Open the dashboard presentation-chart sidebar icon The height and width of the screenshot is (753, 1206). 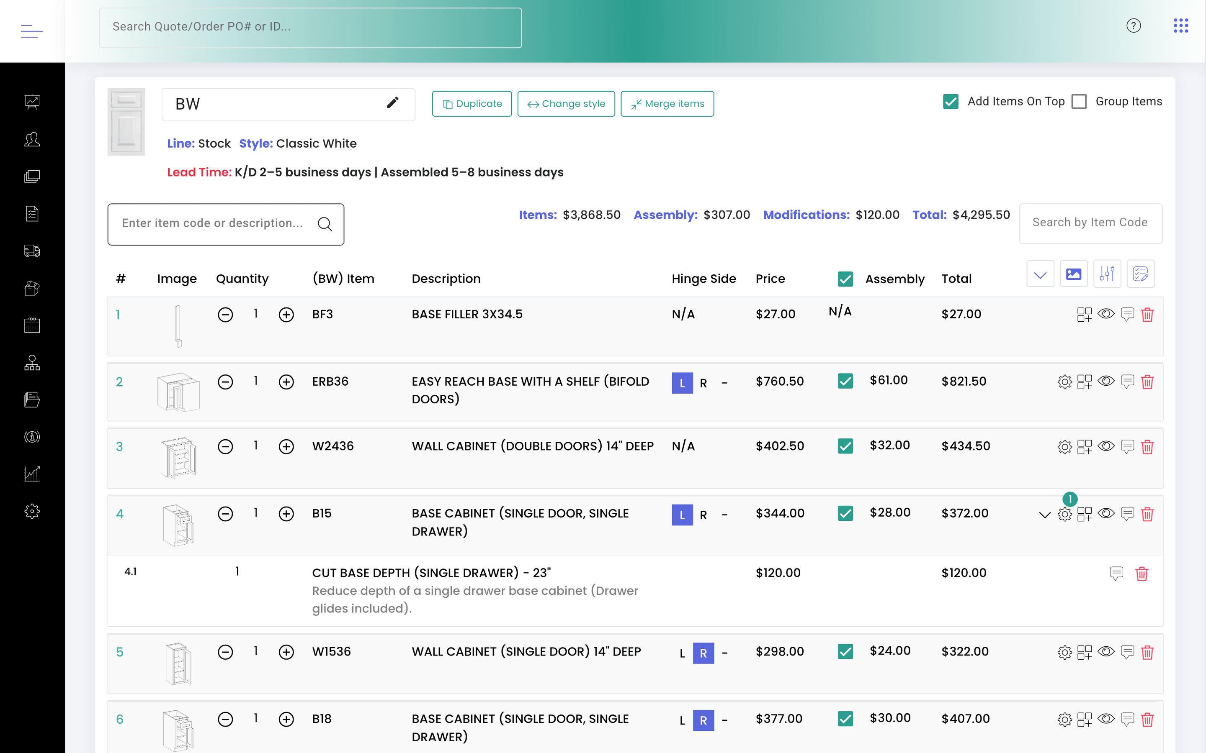click(x=32, y=102)
